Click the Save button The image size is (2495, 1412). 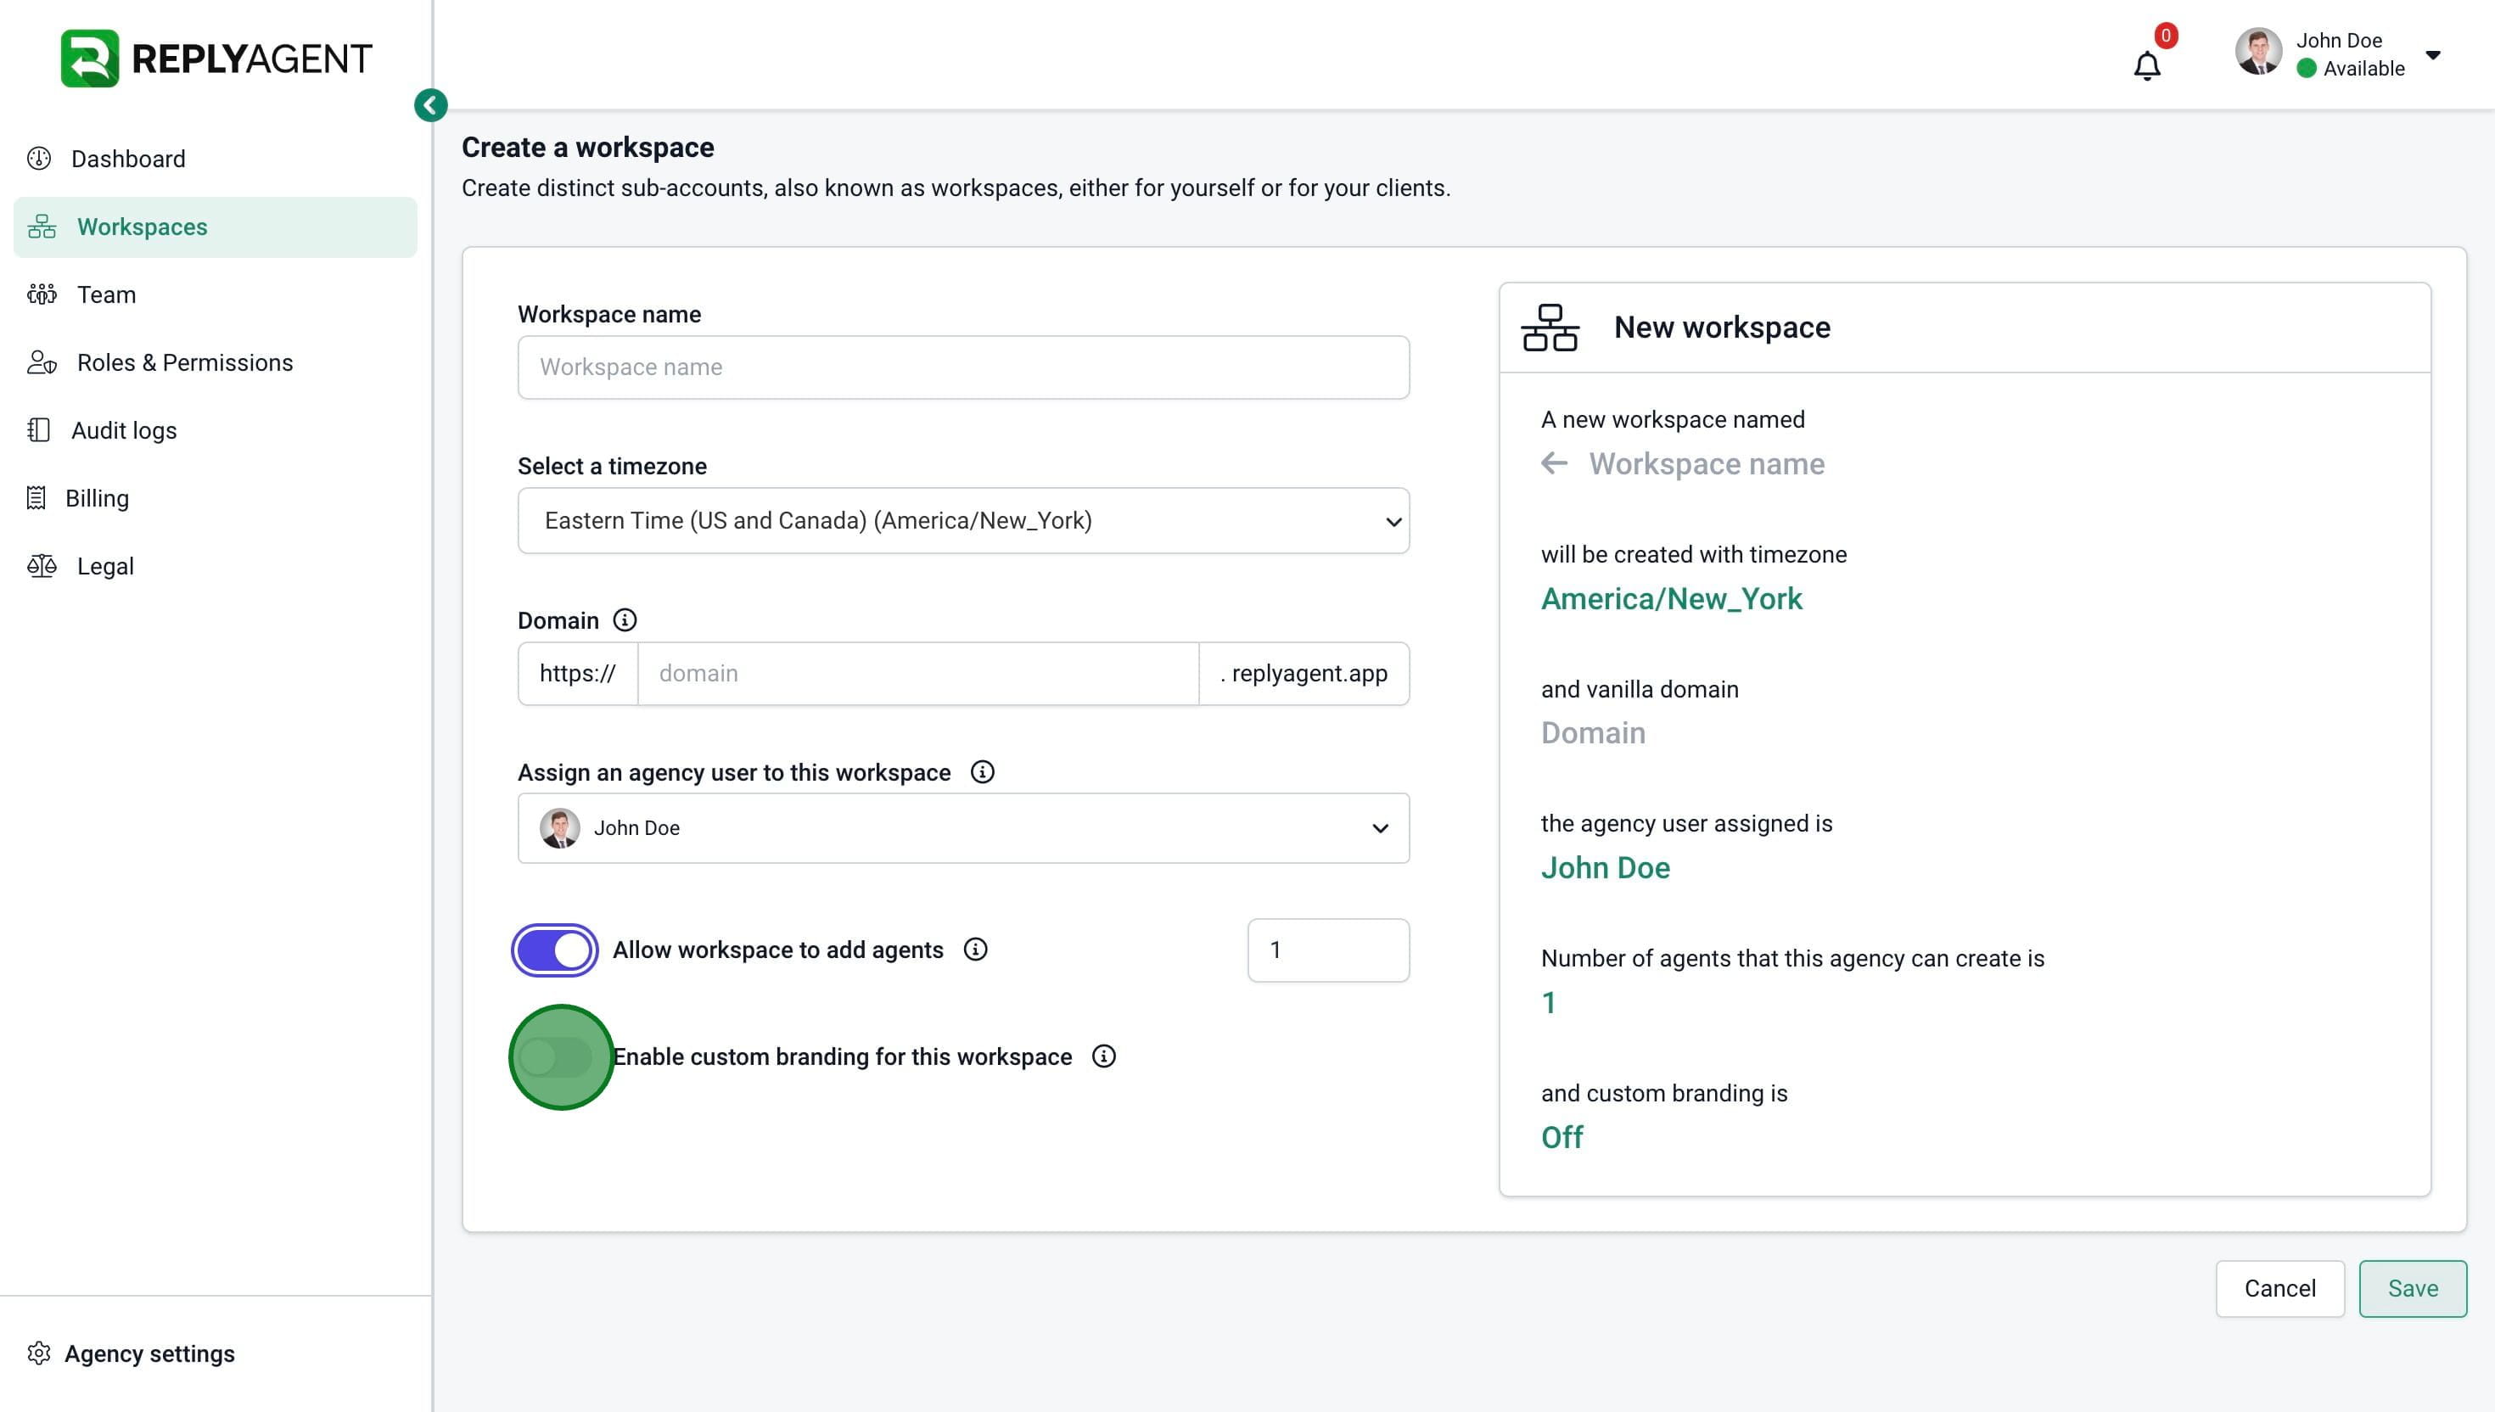[x=2412, y=1288]
